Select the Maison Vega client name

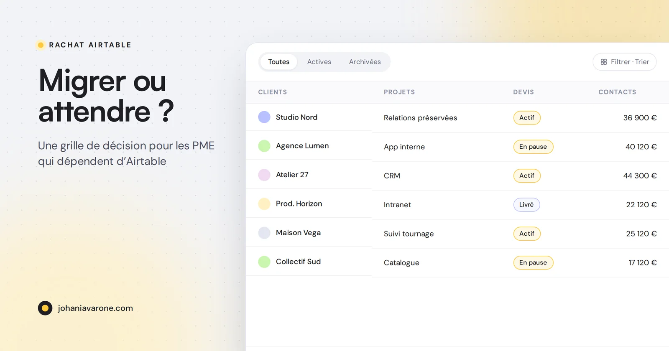(298, 233)
